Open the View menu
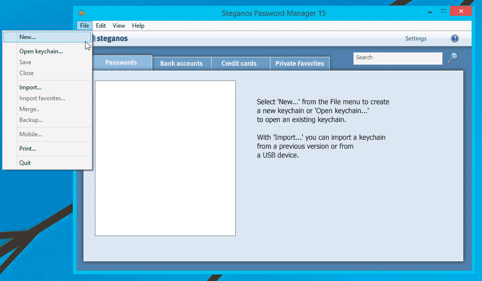 pos(119,26)
